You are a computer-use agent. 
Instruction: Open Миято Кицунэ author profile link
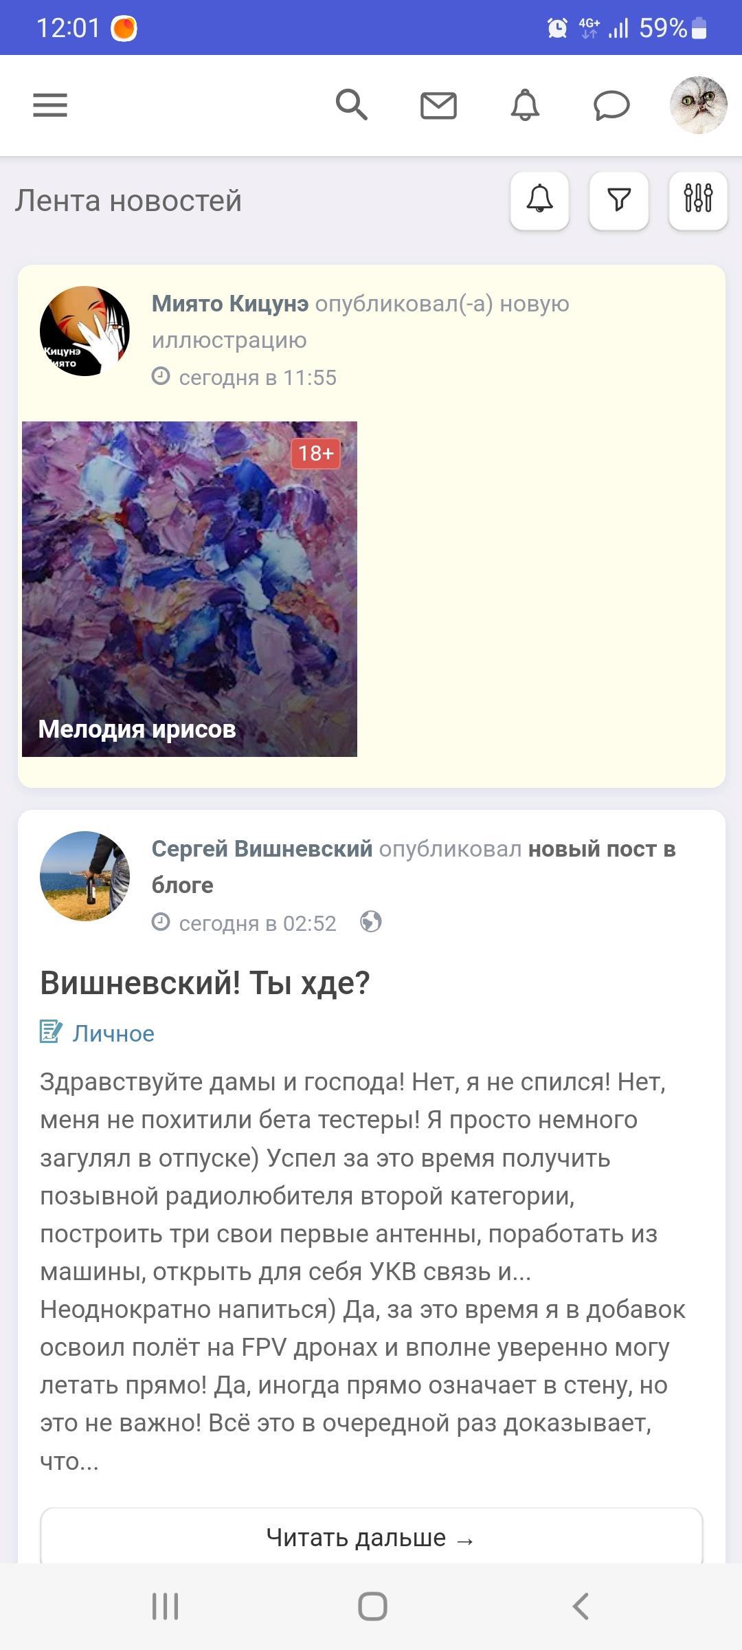click(x=230, y=303)
